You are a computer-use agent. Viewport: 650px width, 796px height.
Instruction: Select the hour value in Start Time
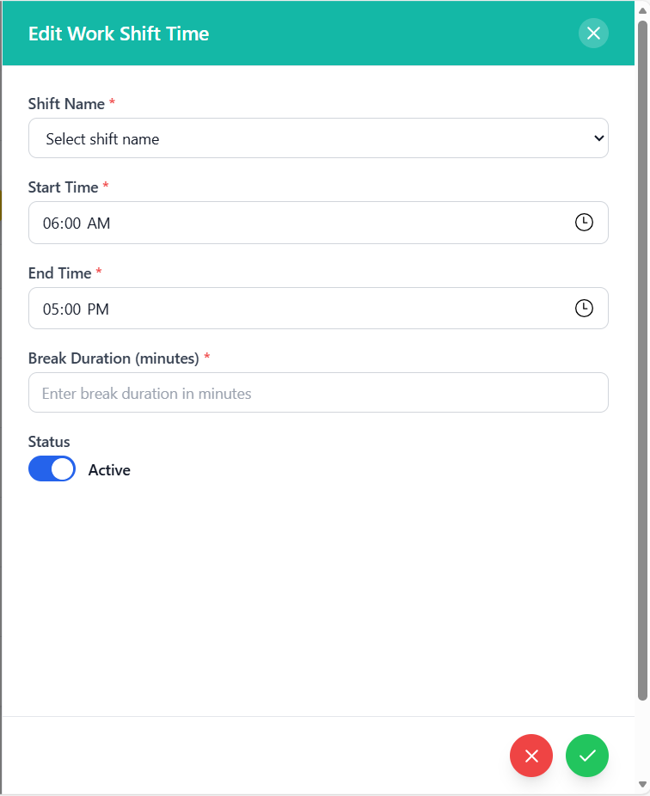(50, 223)
